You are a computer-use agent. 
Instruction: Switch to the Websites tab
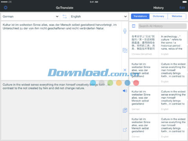[177, 16]
